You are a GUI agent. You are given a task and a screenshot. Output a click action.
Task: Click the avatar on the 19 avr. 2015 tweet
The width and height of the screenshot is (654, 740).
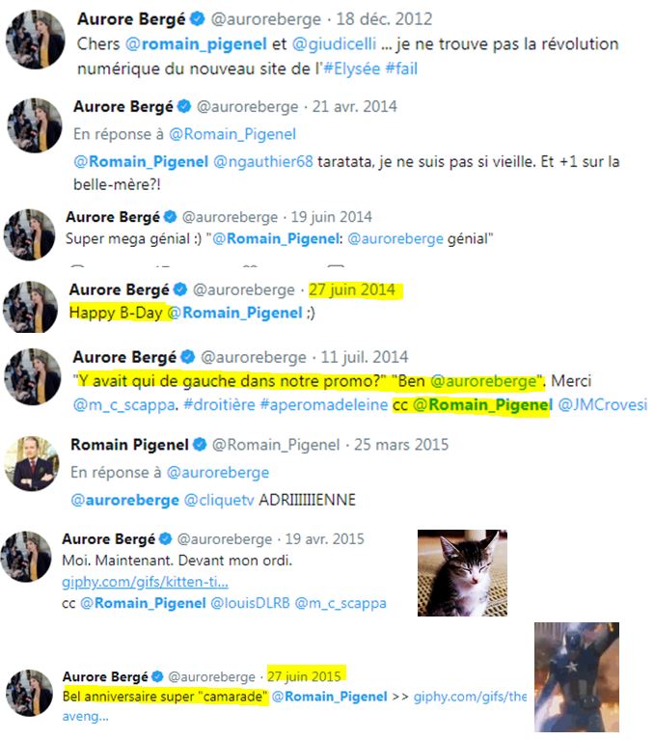click(x=26, y=557)
